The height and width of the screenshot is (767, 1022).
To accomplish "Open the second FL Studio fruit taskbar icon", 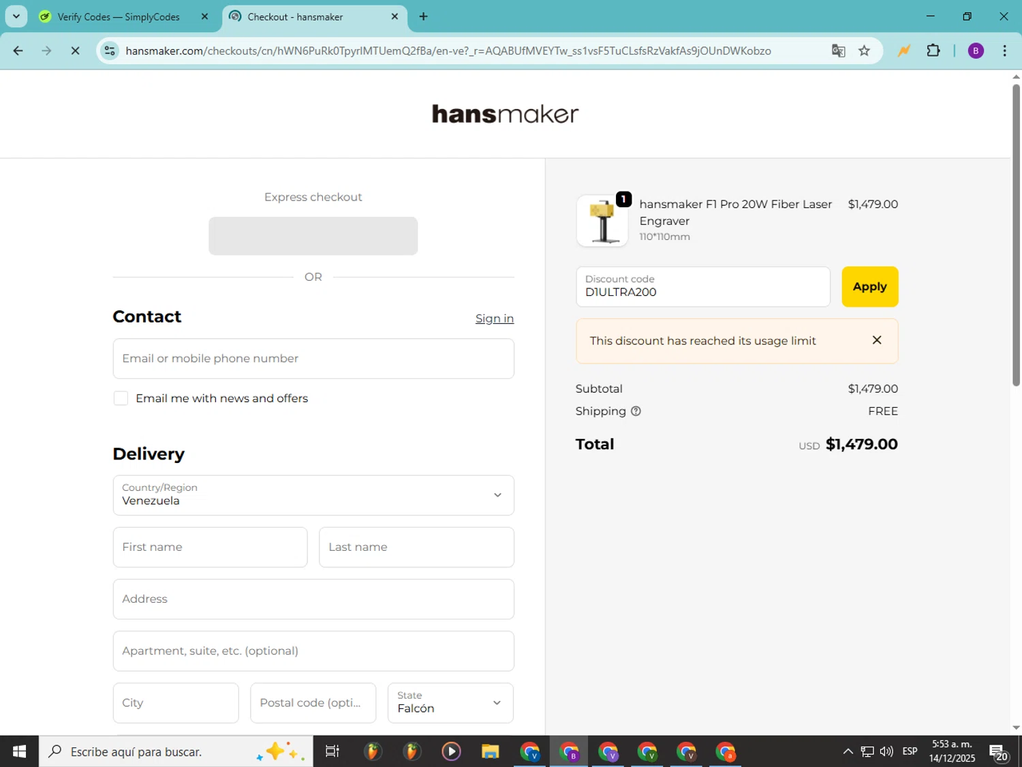I will (x=412, y=751).
